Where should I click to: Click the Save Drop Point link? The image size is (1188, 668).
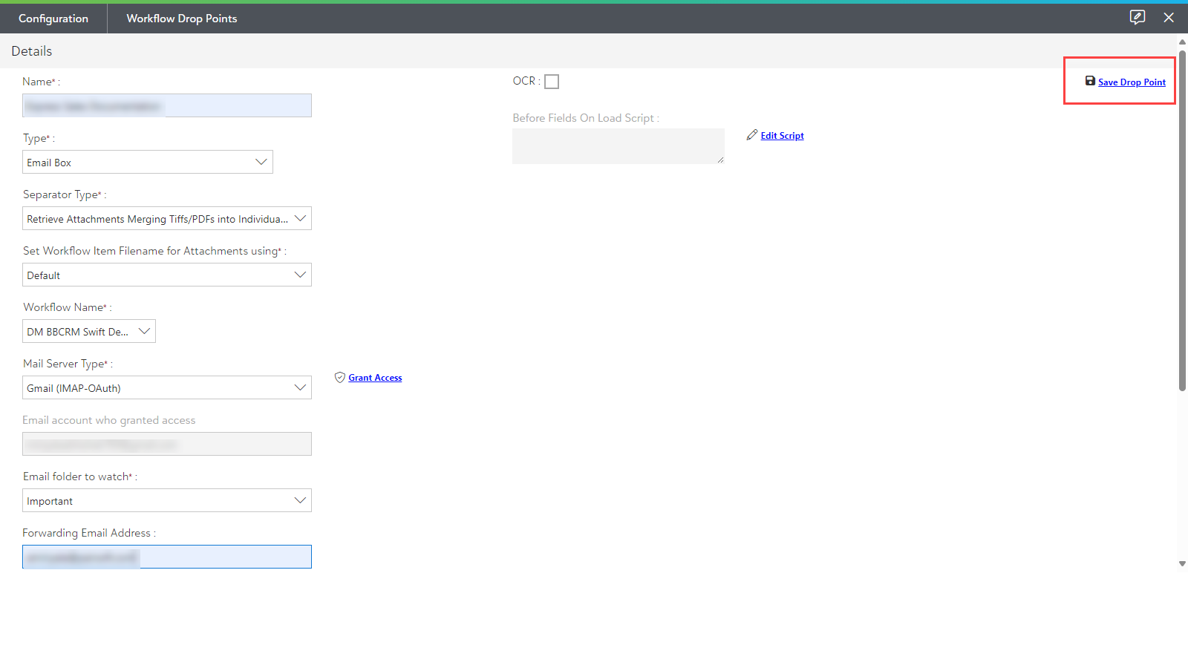[1132, 82]
